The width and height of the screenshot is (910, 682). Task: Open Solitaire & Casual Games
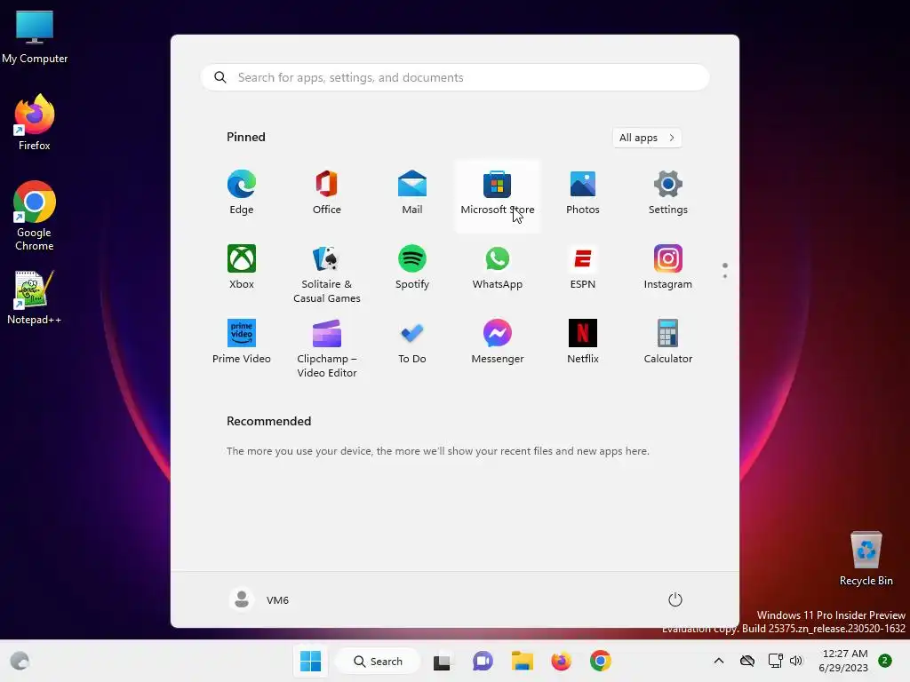click(x=327, y=274)
